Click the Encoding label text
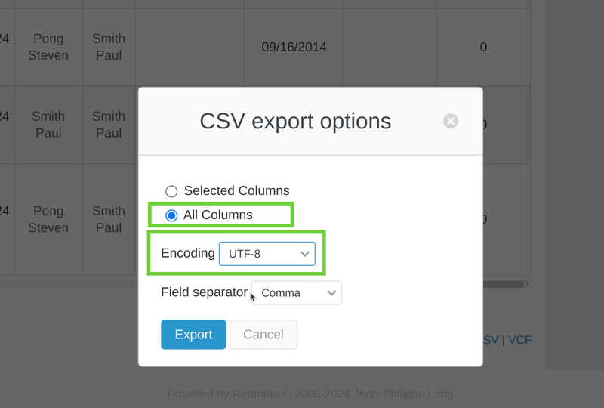Image resolution: width=604 pixels, height=408 pixels. click(188, 253)
